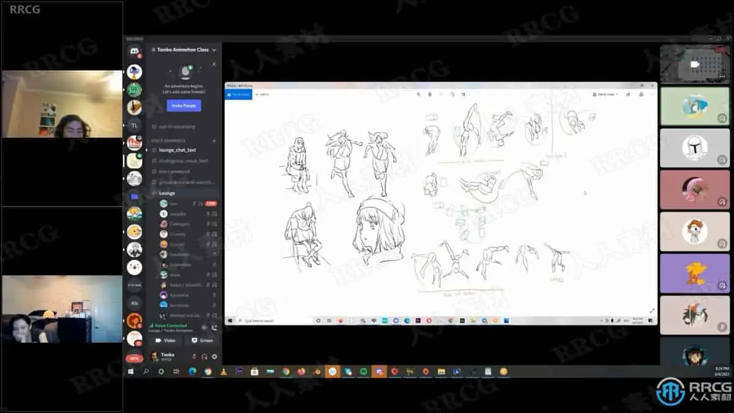734x413 pixels.
Task: Click See all photos button in Photos app
Action: pos(239,94)
